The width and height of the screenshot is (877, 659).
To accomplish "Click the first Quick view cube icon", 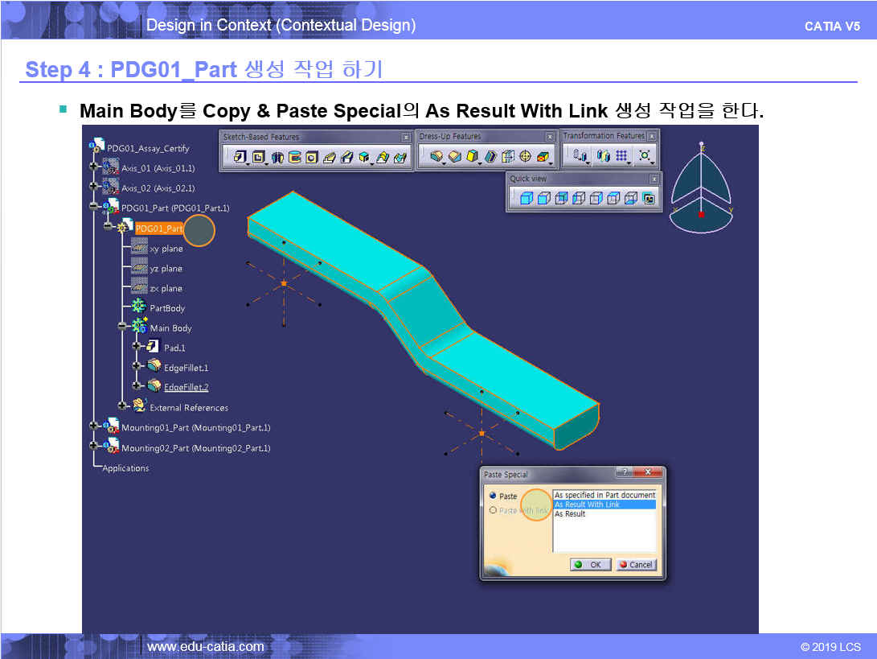I will pyautogui.click(x=526, y=198).
